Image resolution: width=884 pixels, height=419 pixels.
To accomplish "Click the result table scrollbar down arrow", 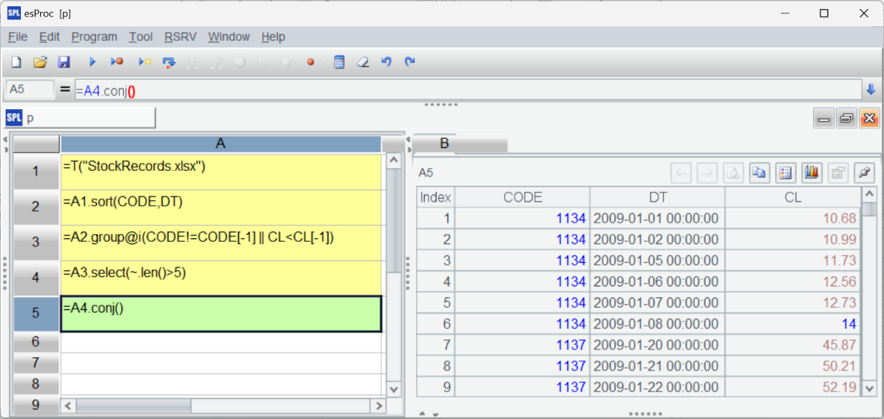I will click(x=869, y=389).
